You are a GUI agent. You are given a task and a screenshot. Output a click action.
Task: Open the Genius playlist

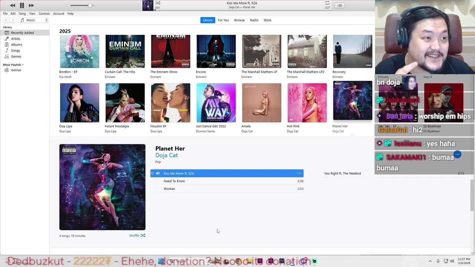pos(24,70)
